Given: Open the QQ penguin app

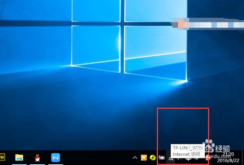Looking at the screenshot, I should point(37,158).
